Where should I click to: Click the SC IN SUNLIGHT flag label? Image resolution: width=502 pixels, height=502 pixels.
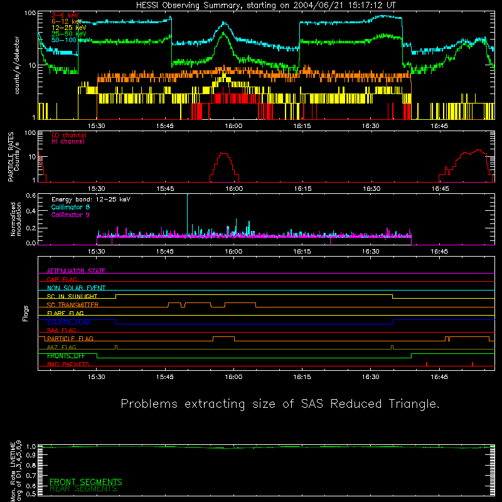coord(72,296)
